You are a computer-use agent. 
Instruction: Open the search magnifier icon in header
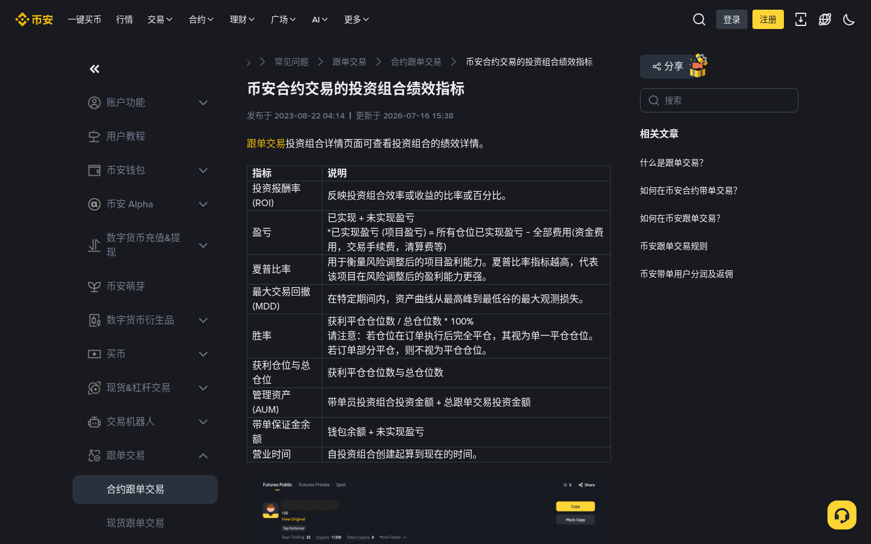pos(699,19)
